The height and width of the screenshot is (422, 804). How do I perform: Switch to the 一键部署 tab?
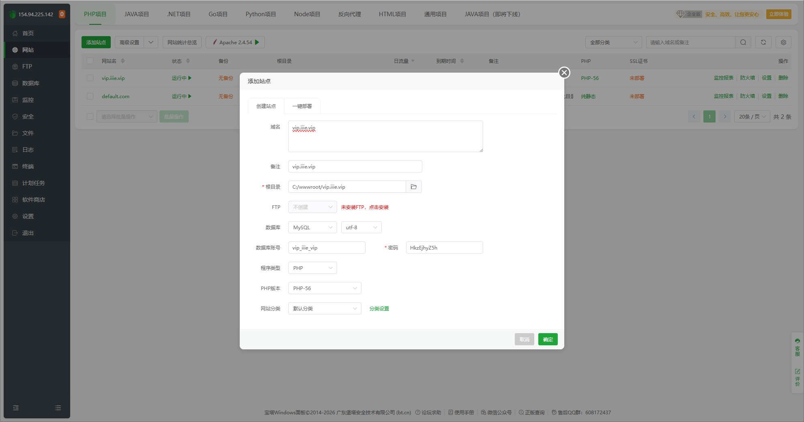(x=302, y=106)
